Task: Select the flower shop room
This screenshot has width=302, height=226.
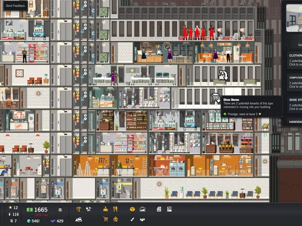Action: point(227,143)
